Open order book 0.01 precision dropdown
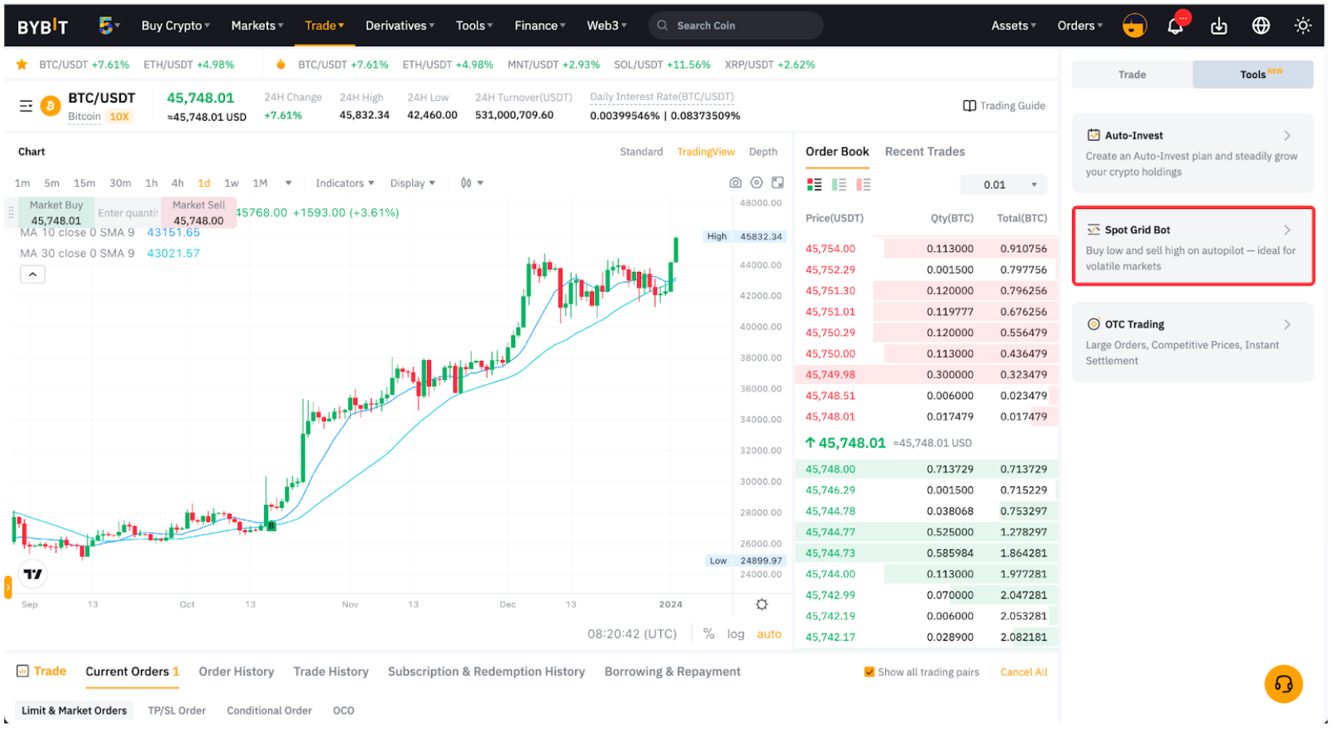 pyautogui.click(x=1003, y=184)
